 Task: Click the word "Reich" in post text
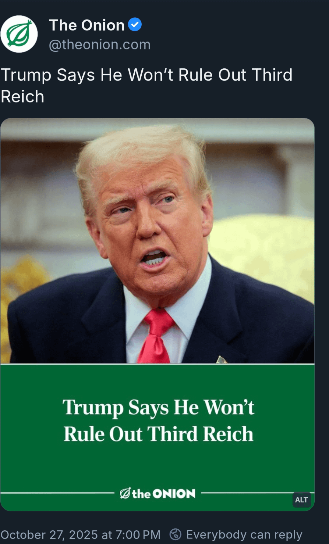tap(23, 97)
